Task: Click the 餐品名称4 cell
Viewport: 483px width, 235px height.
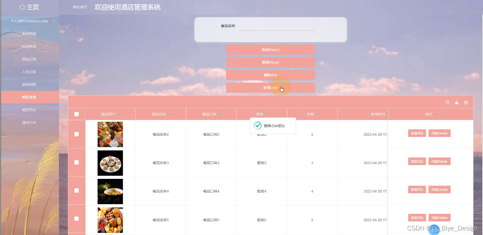Action: click(x=161, y=191)
